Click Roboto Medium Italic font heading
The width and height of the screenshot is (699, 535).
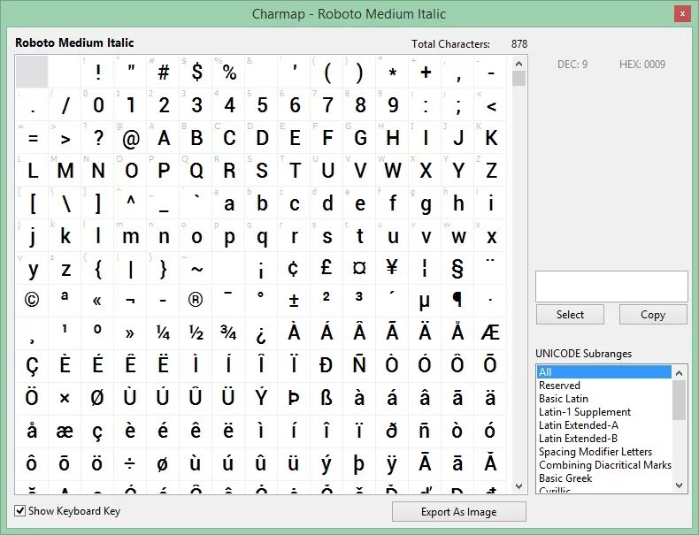[74, 42]
